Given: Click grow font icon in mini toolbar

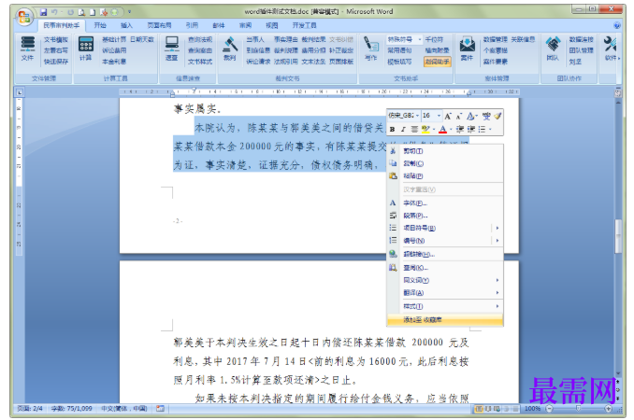Looking at the screenshot, I should pos(448,116).
